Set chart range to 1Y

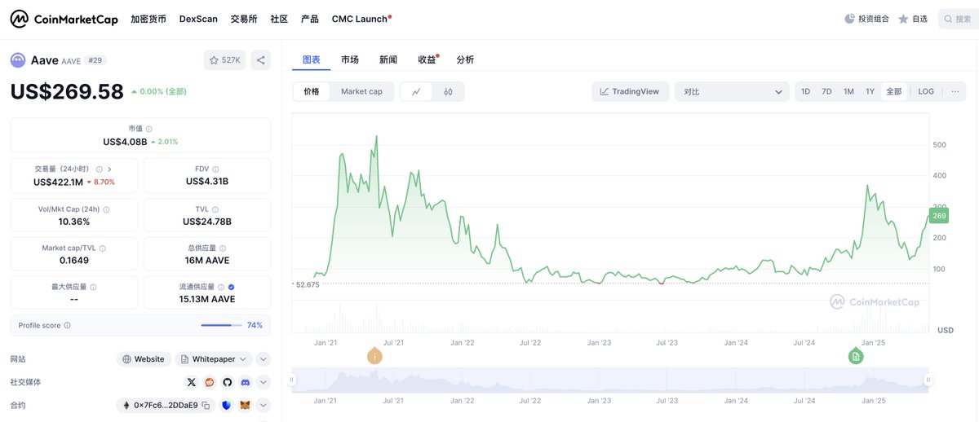tap(870, 91)
